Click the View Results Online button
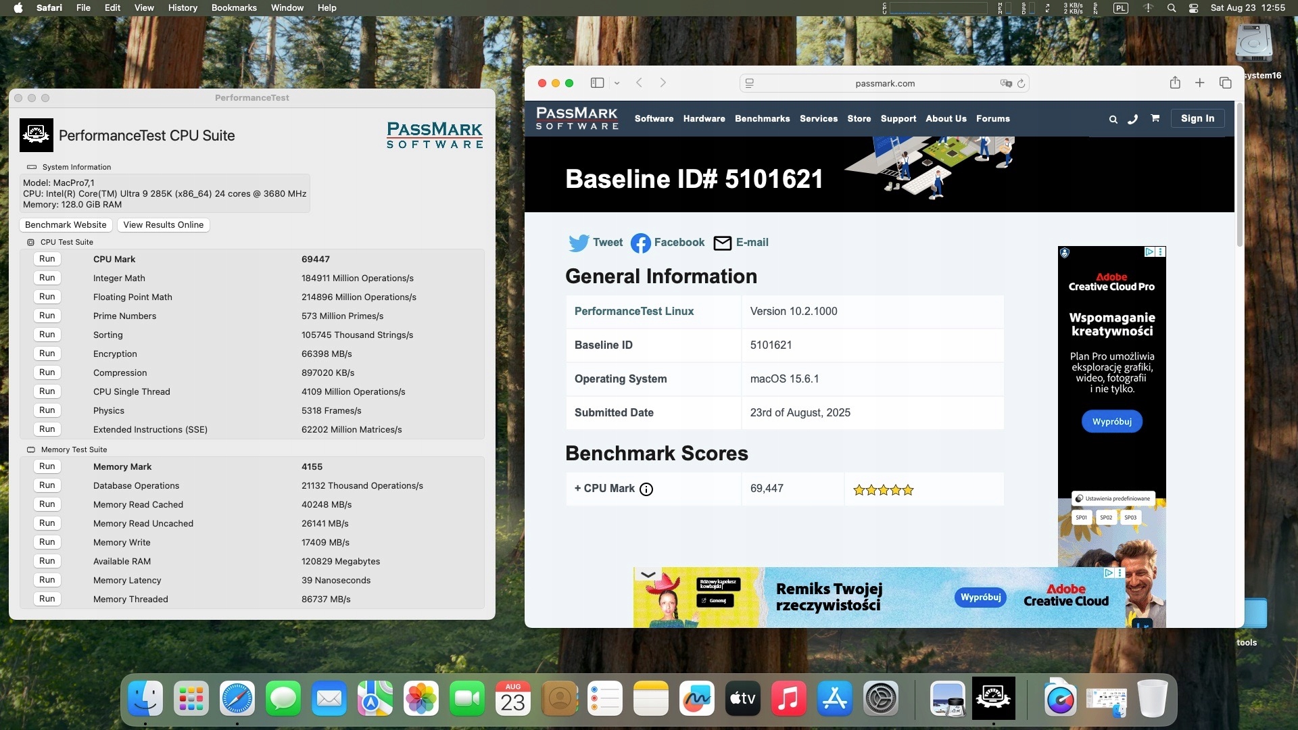The image size is (1298, 730). pyautogui.click(x=163, y=225)
